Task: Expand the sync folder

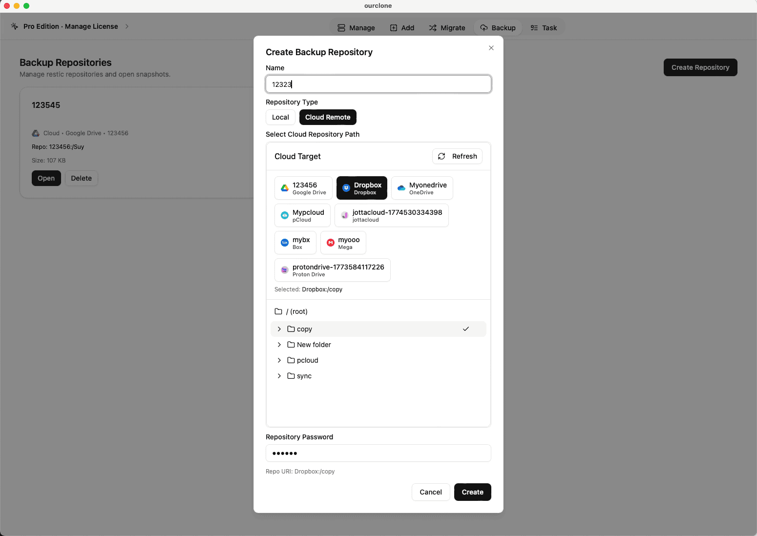Action: (279, 376)
